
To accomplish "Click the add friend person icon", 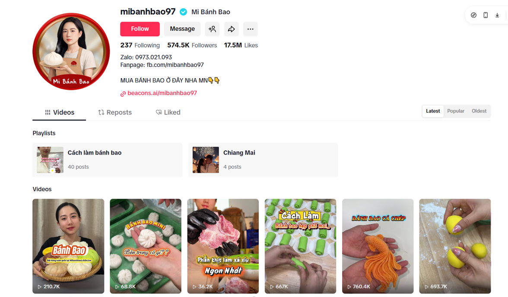I will [x=212, y=29].
